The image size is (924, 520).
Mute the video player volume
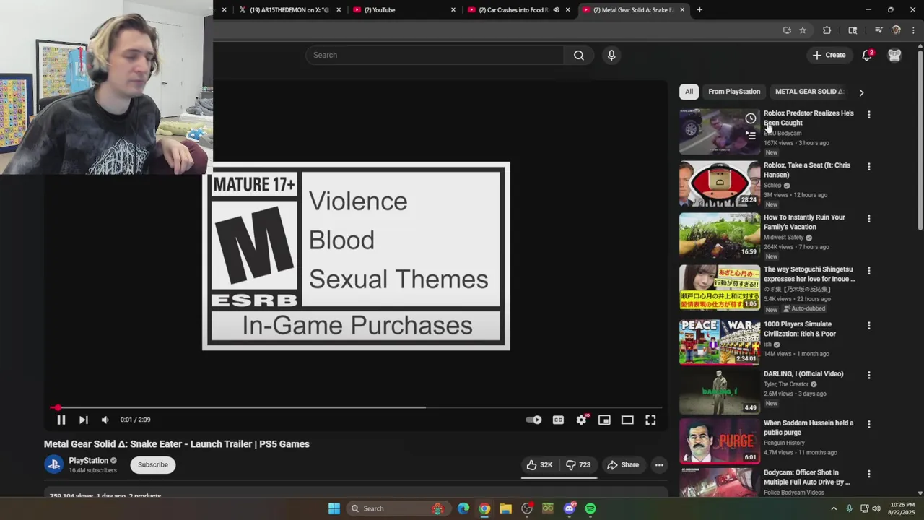pyautogui.click(x=105, y=420)
